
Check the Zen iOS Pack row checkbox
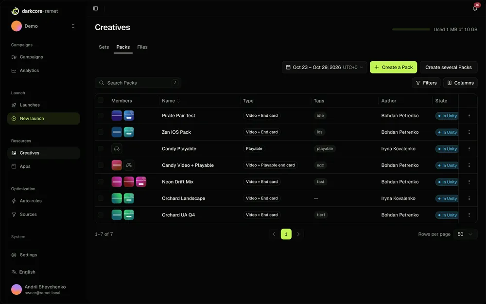pos(101,132)
